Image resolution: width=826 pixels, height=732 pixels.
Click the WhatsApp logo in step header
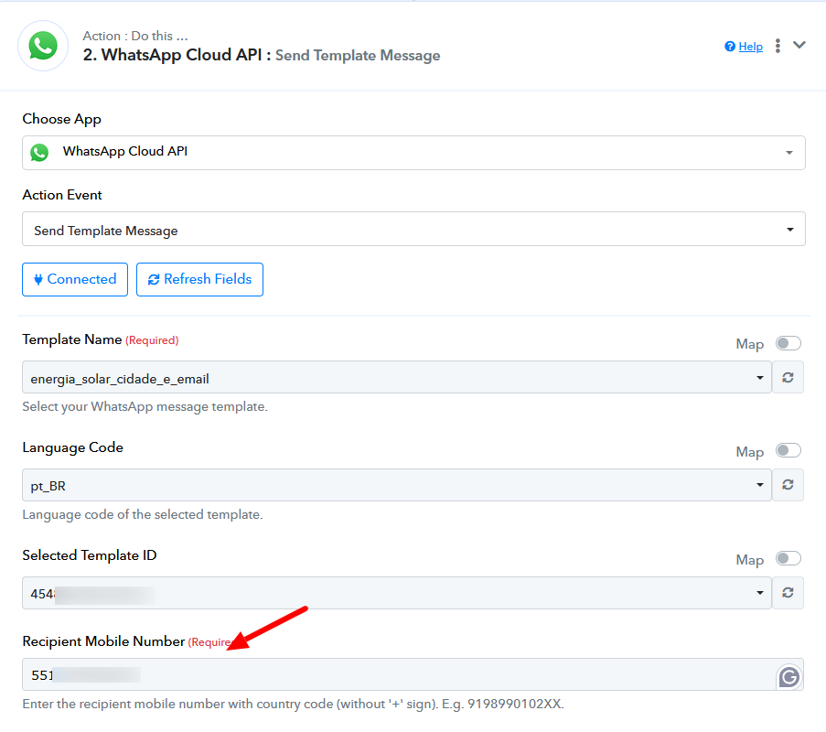point(43,46)
